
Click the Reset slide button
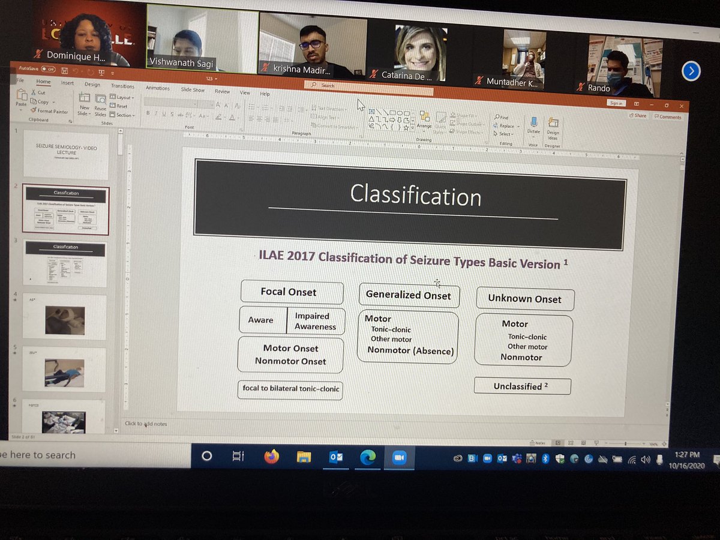(x=119, y=106)
